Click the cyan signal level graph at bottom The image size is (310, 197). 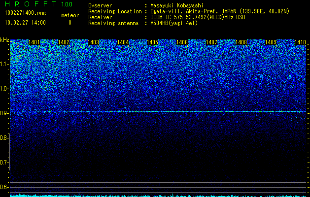(158, 196)
